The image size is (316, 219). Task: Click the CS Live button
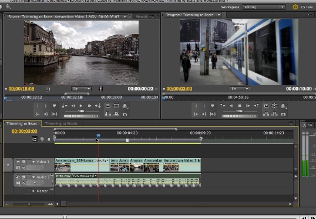point(303,7)
